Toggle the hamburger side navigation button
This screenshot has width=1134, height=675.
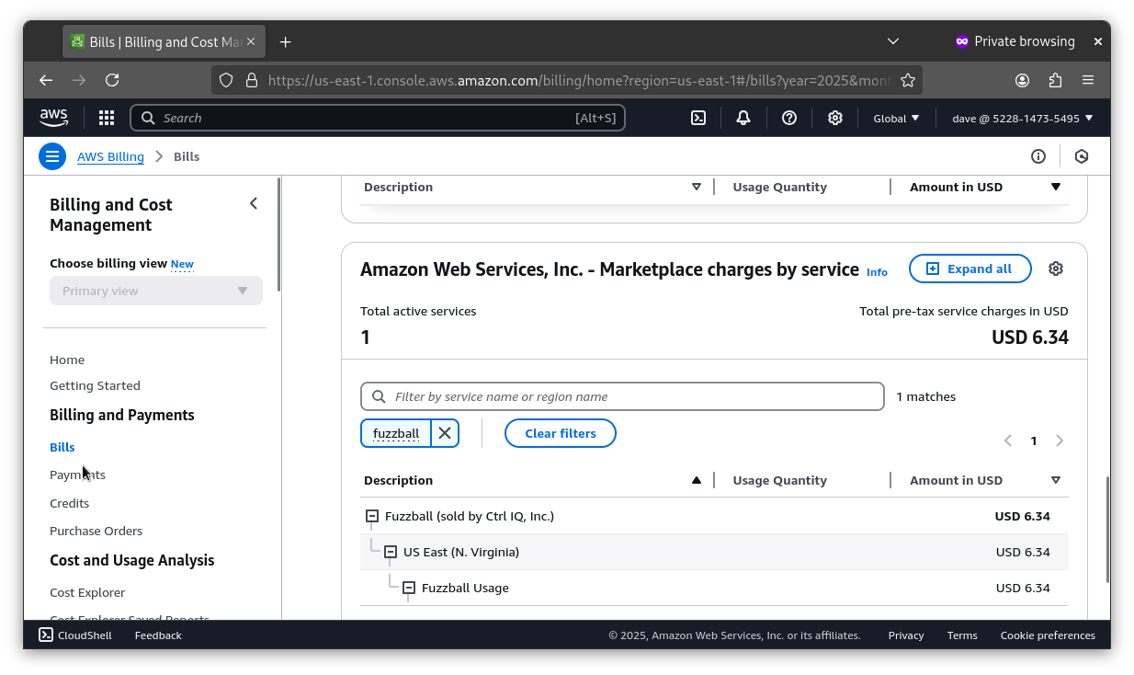coord(52,156)
